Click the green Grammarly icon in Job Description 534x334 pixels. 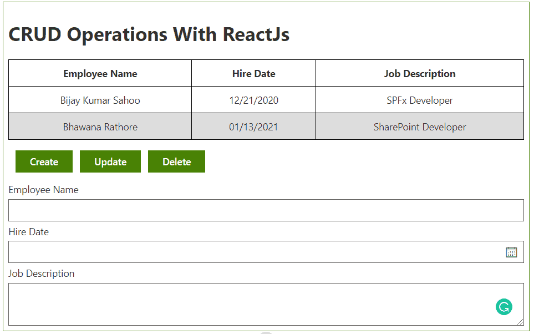click(x=504, y=307)
